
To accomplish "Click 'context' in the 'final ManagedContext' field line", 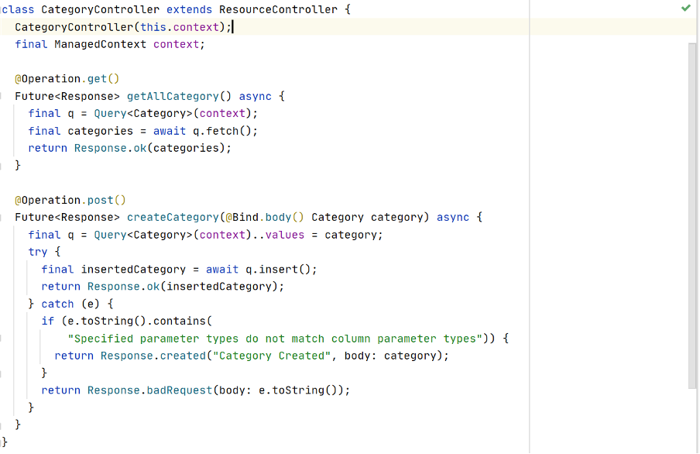I will coord(176,44).
